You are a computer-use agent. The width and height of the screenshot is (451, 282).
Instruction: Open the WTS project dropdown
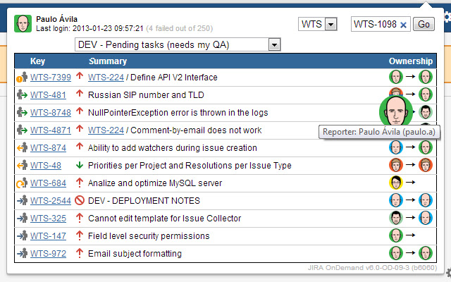[318, 24]
